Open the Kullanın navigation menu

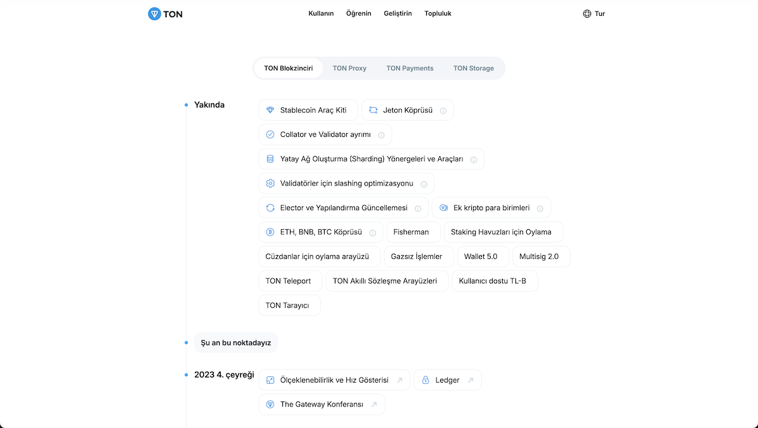(321, 13)
